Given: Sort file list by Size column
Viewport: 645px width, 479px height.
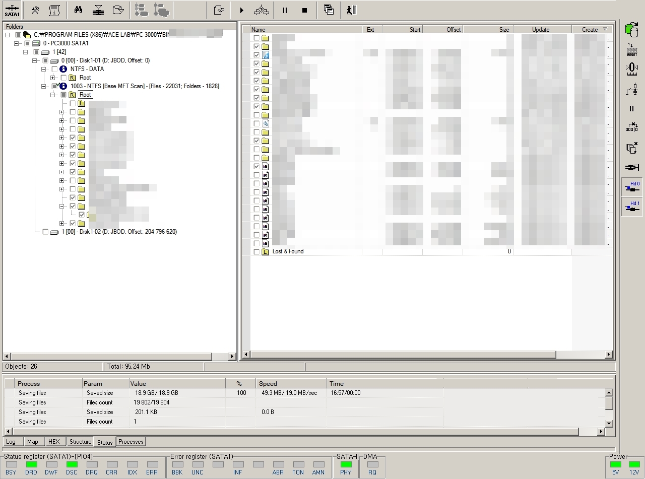Looking at the screenshot, I should [x=488, y=30].
